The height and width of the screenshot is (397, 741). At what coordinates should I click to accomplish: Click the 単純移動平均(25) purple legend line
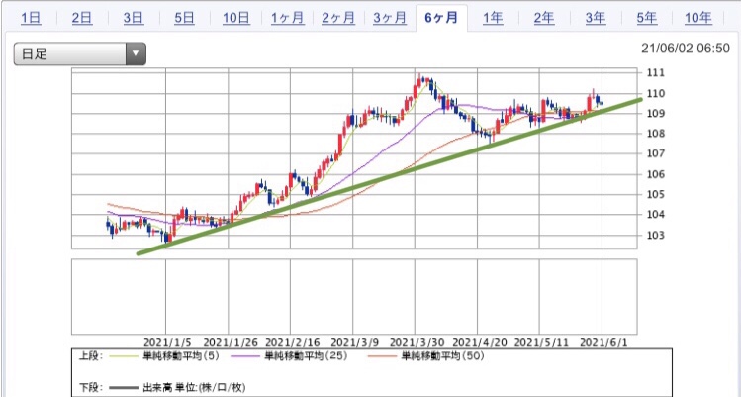(246, 356)
